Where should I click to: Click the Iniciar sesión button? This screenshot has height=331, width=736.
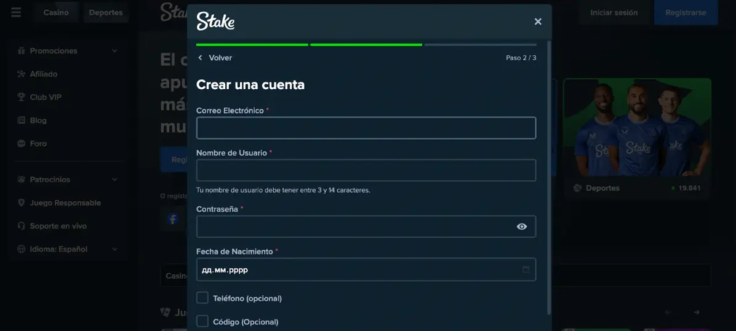[614, 12]
